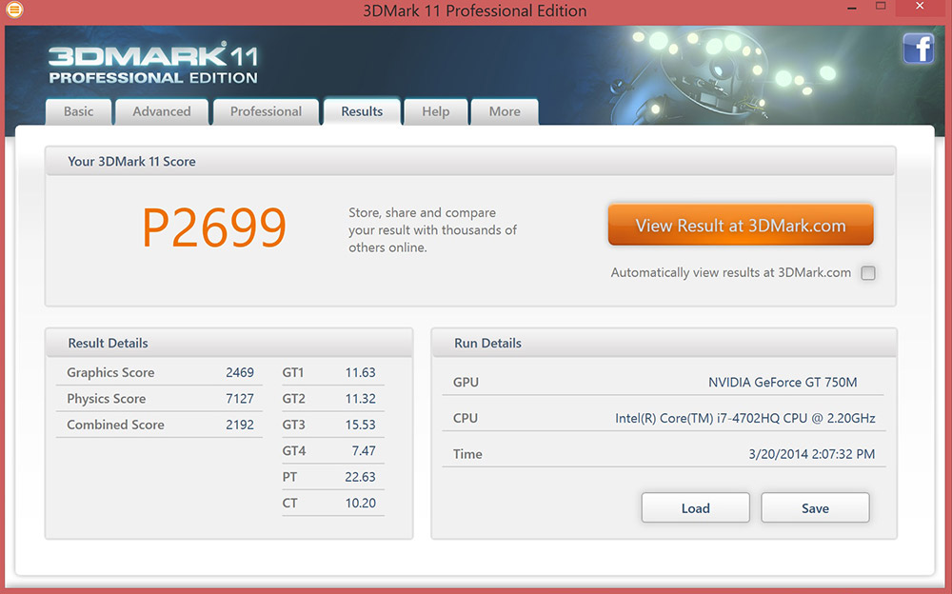Open the Help tab
The height and width of the screenshot is (594, 952).
point(436,111)
